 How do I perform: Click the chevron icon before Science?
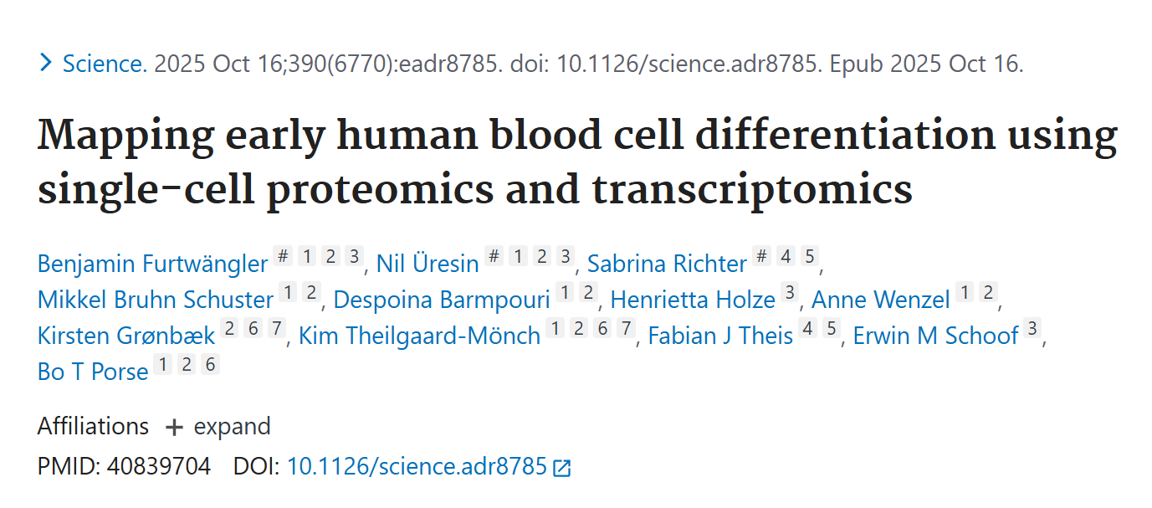46,64
